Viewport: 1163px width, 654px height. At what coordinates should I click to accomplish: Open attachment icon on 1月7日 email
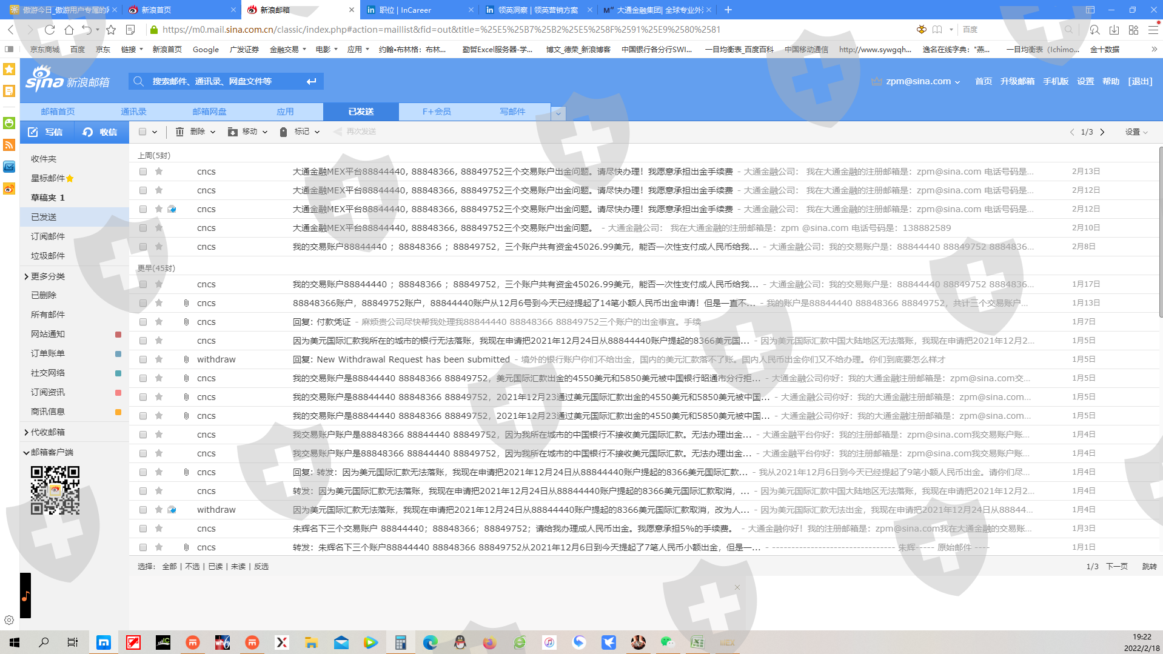186,322
